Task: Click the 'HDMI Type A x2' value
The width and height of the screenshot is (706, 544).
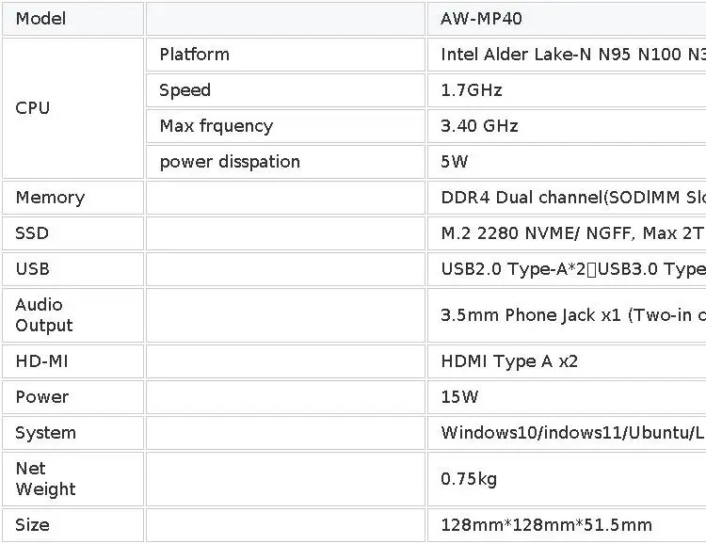Action: [x=509, y=361]
